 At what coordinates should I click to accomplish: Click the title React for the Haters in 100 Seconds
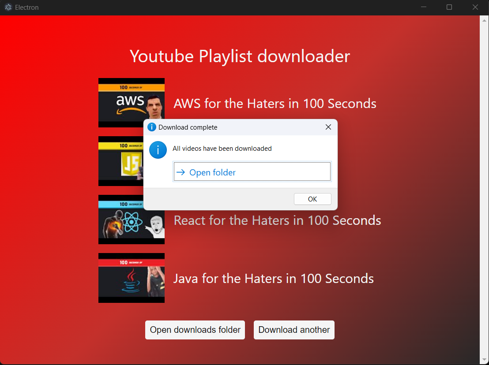tap(277, 220)
